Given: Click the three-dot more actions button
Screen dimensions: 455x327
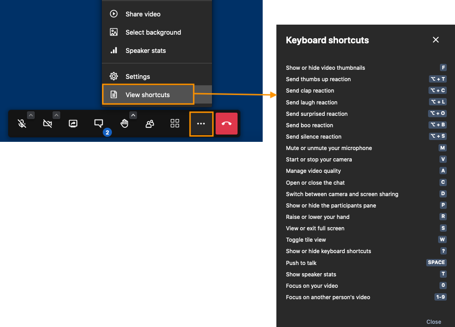Looking at the screenshot, I should click(x=201, y=124).
